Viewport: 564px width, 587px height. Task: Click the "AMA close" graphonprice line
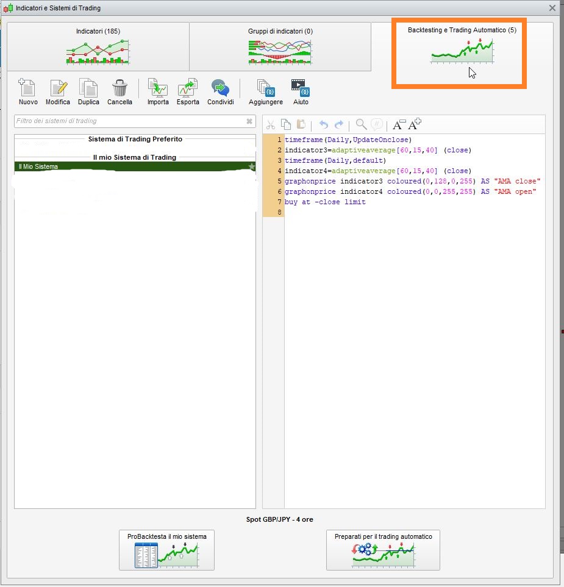coord(413,181)
